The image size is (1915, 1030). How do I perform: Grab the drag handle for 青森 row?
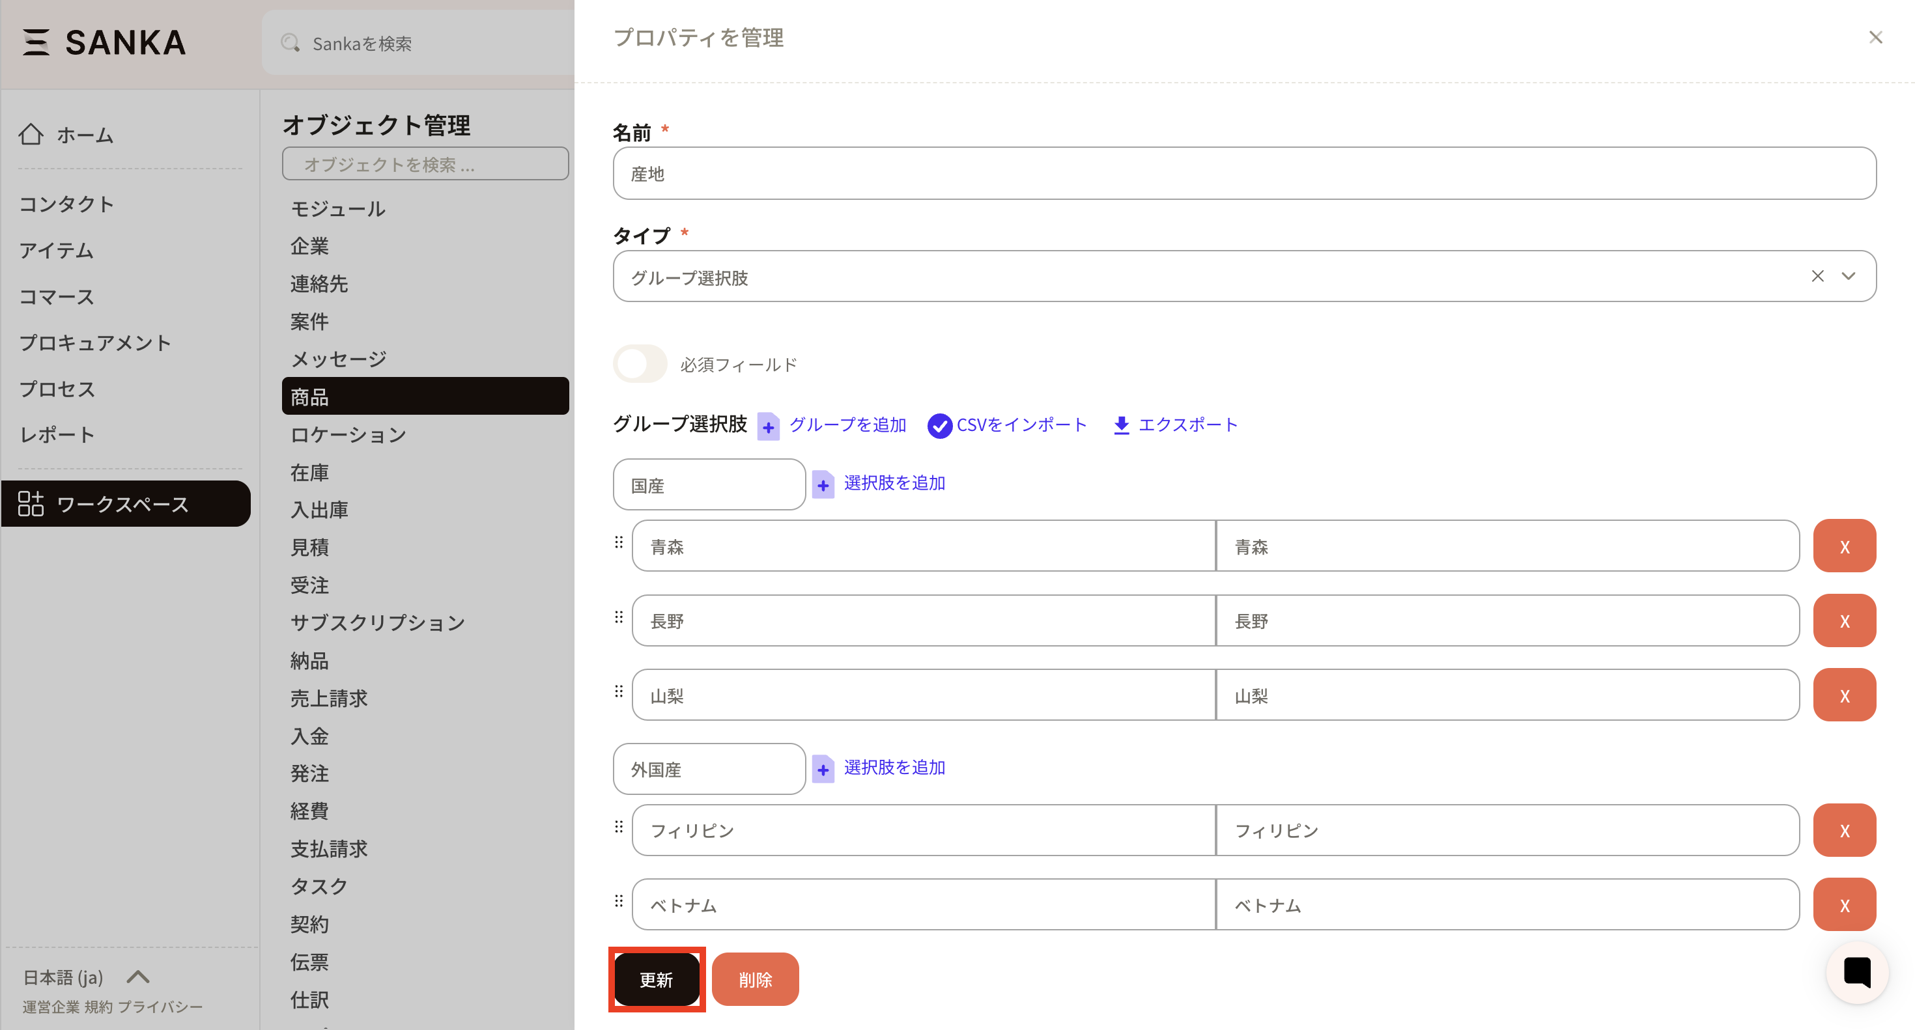click(x=619, y=542)
